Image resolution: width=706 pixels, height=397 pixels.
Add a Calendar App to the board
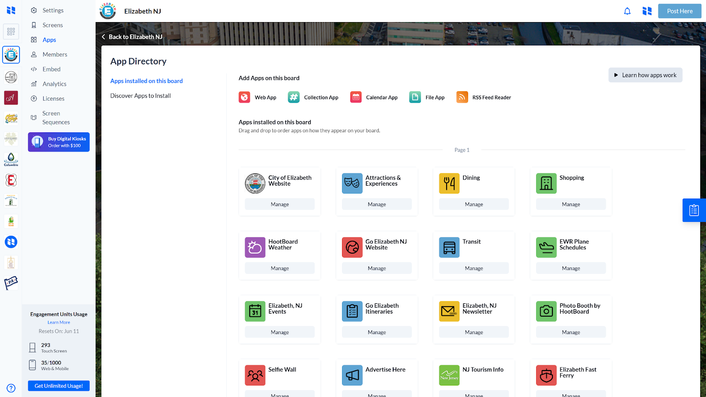click(374, 97)
